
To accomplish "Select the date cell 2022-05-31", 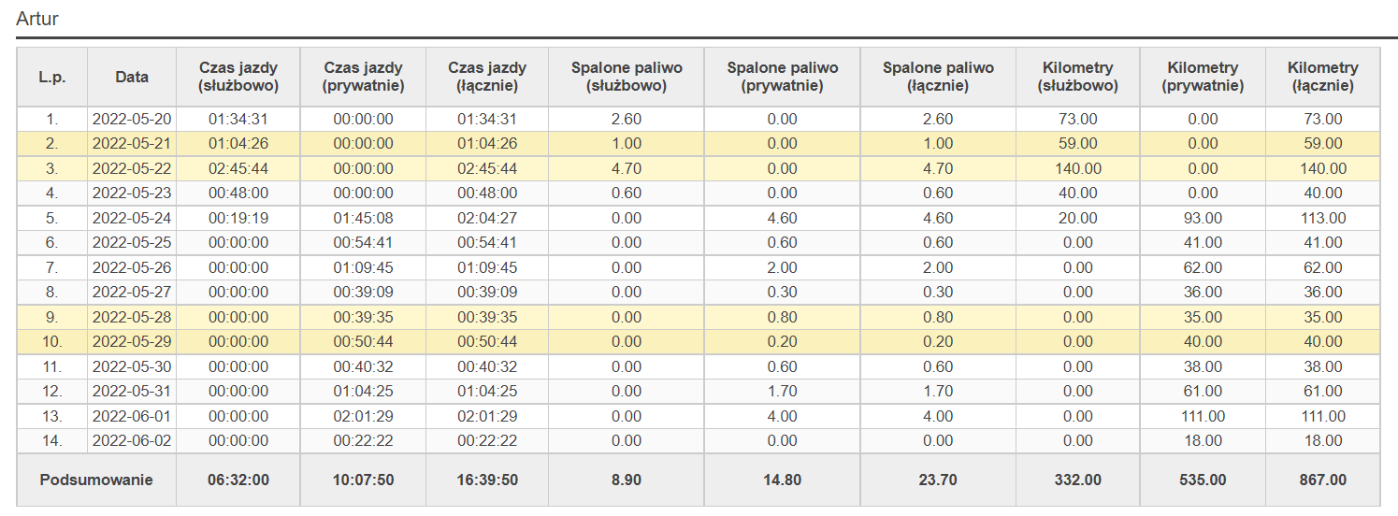I will coord(132,392).
